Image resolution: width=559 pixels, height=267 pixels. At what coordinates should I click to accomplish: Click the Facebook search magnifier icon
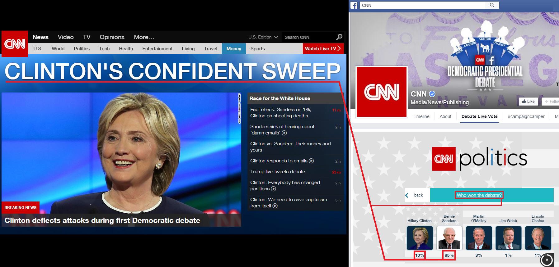[492, 5]
